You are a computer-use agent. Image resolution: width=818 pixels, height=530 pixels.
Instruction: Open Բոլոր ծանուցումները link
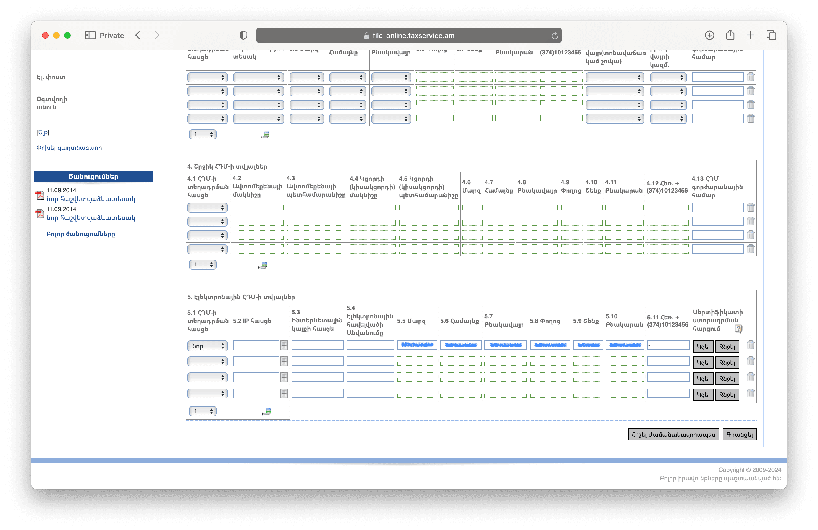pyautogui.click(x=81, y=234)
